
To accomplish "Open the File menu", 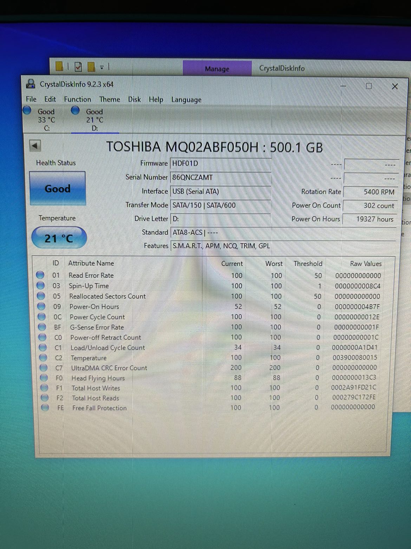I will point(31,99).
